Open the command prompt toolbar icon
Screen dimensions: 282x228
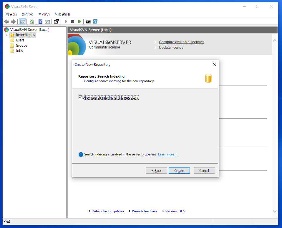pos(88,21)
